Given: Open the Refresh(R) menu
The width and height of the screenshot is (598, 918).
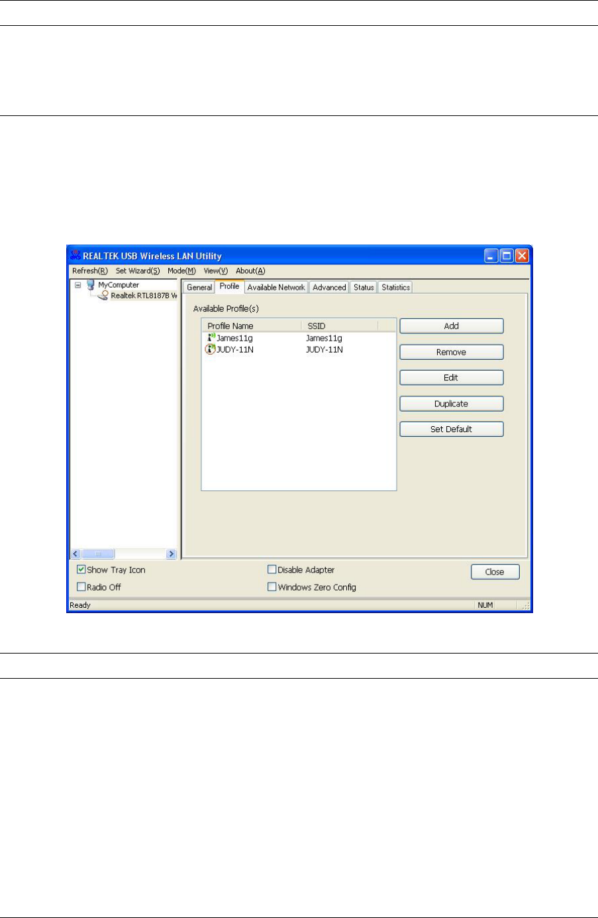Looking at the screenshot, I should (90, 270).
